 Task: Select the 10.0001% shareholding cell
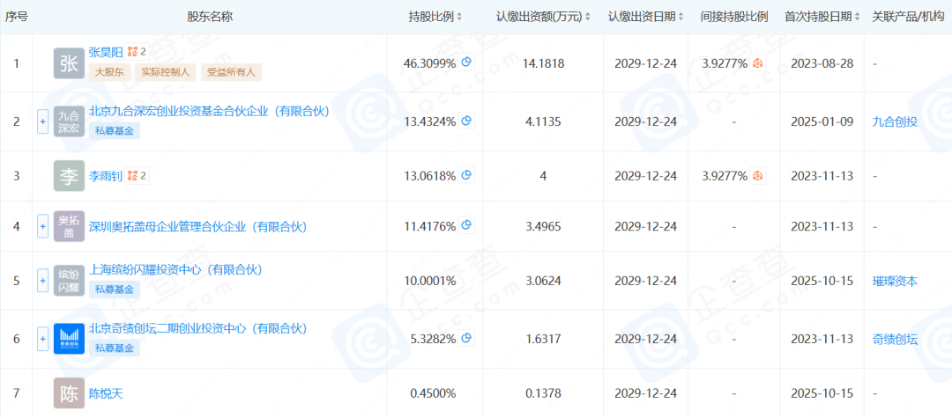coord(430,281)
